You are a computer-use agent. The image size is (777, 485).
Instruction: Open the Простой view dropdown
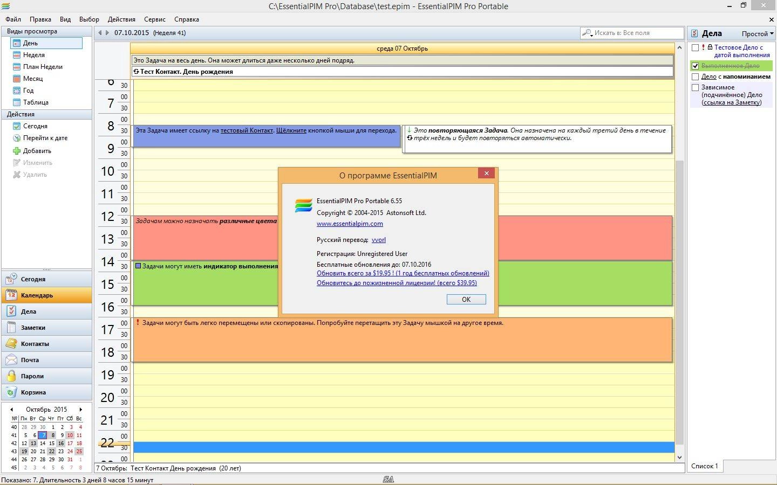tap(758, 33)
